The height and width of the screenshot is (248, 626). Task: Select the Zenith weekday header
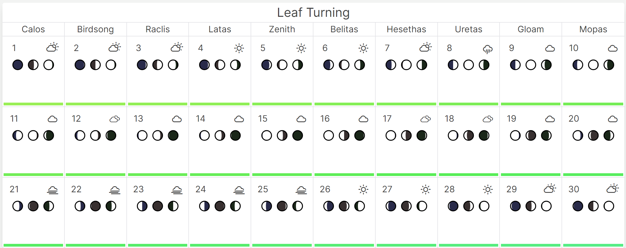coord(282,29)
